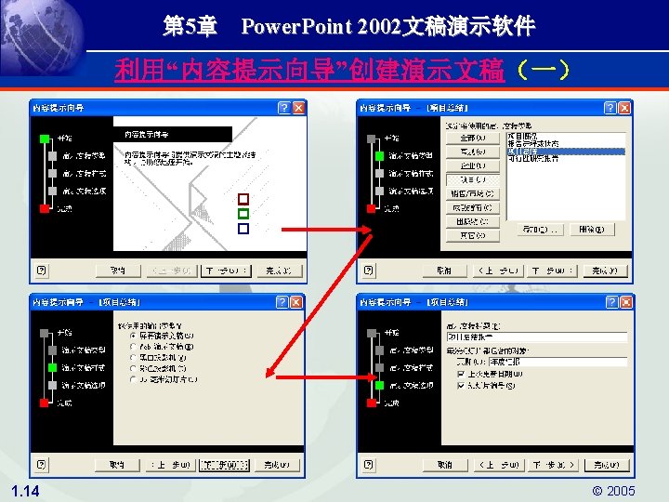Screen dimensions: 669x502
Task: Click the presentation title input field
Action: pyautogui.click(x=537, y=337)
